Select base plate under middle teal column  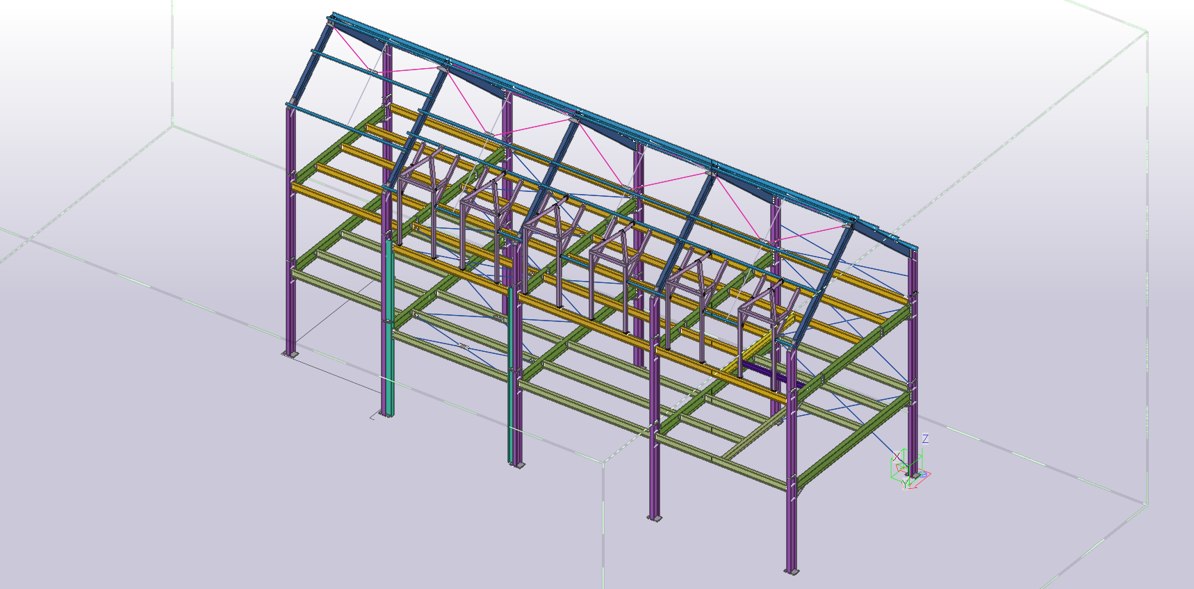[x=516, y=465]
